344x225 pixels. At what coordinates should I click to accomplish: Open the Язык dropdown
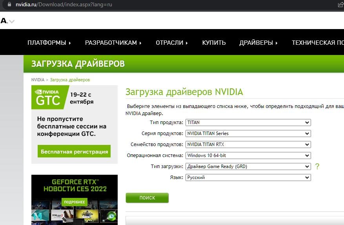[x=248, y=177]
